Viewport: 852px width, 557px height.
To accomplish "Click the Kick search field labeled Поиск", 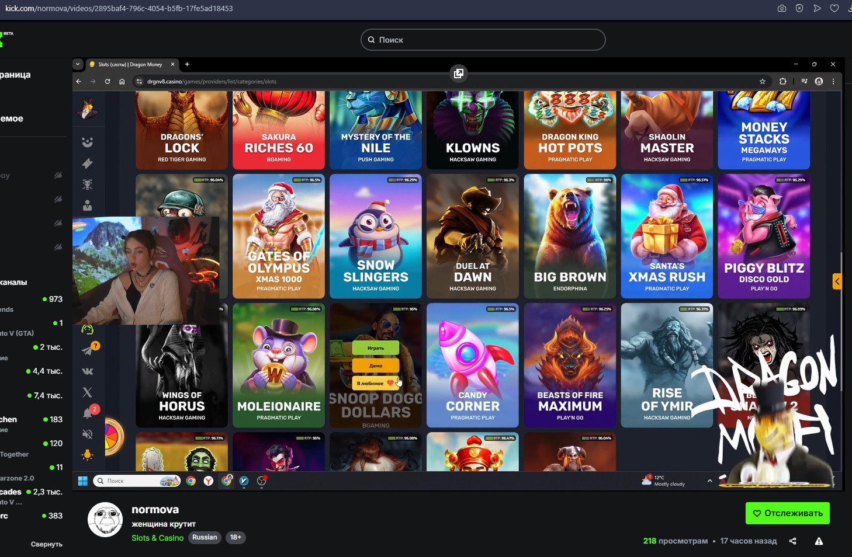I will click(483, 40).
